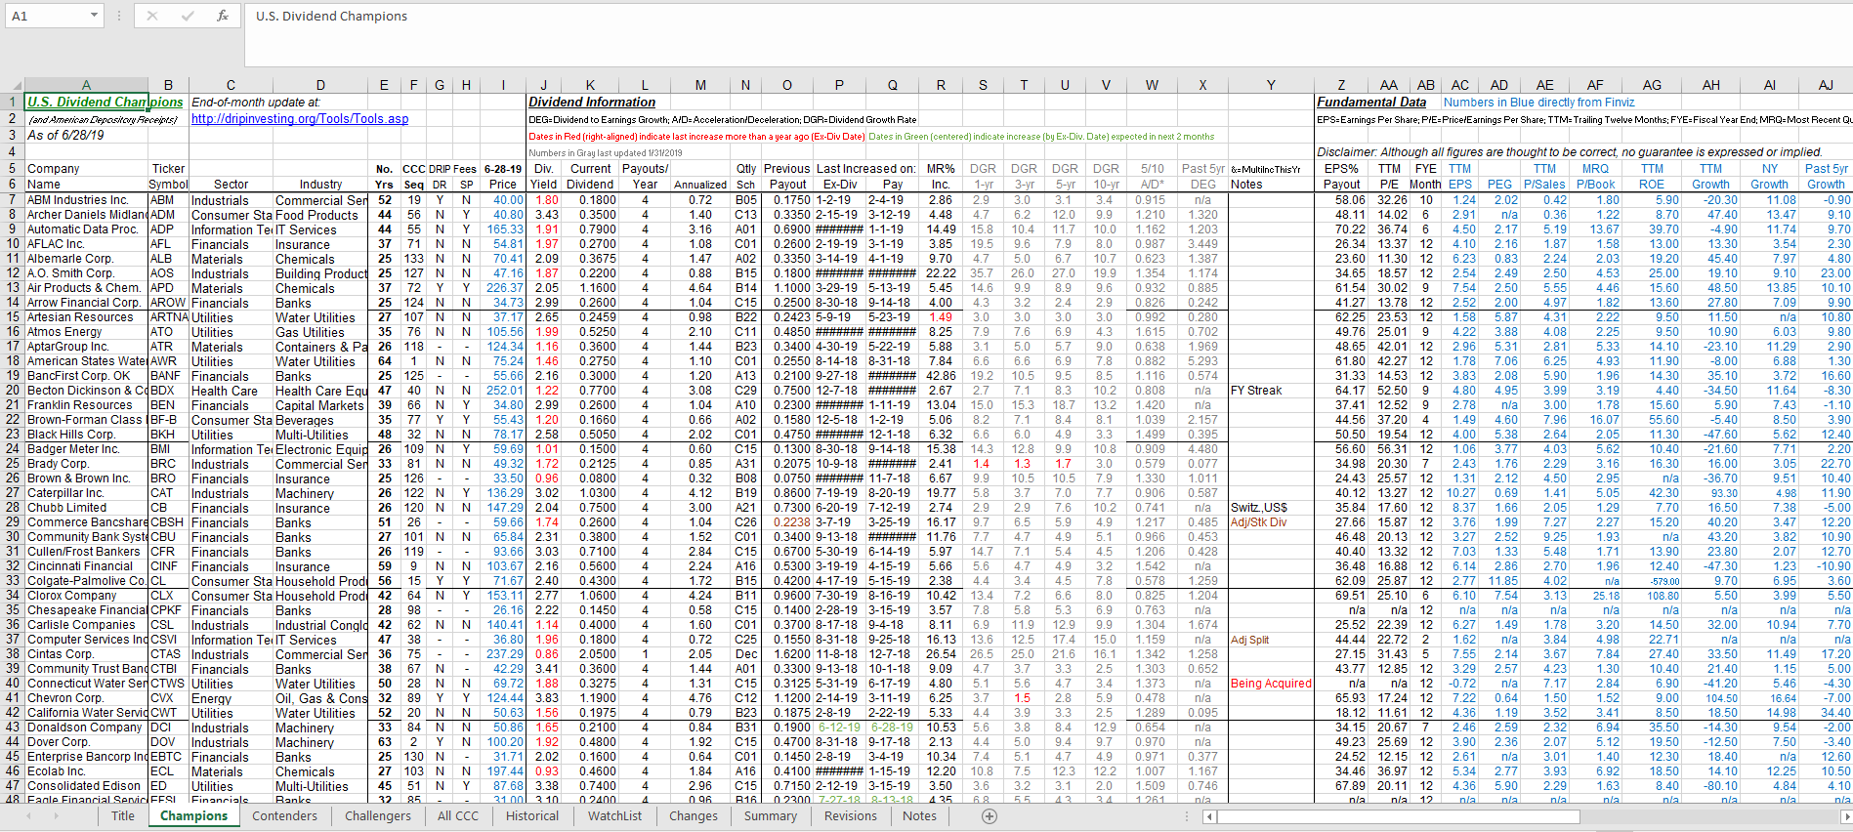Click the 'CVX' ticker cell
Screen dimensions: 1853x832
coord(168,698)
